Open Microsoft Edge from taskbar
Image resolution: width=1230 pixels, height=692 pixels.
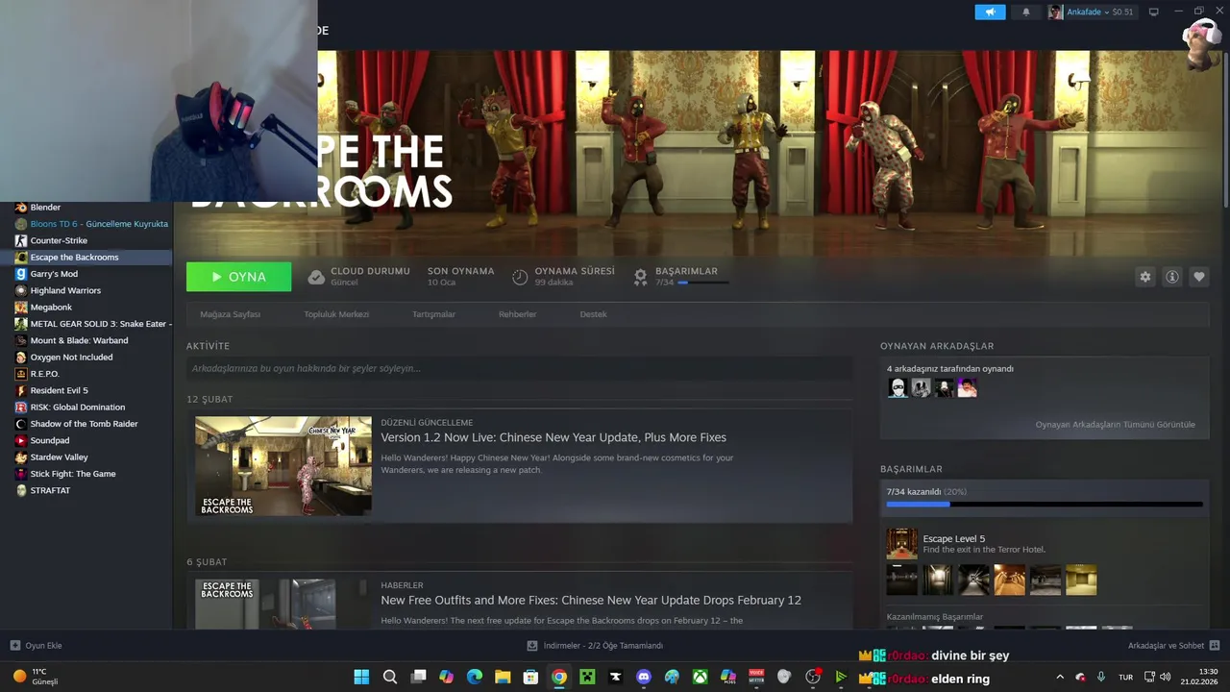(474, 677)
